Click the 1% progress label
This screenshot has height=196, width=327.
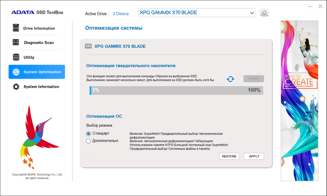(x=96, y=90)
